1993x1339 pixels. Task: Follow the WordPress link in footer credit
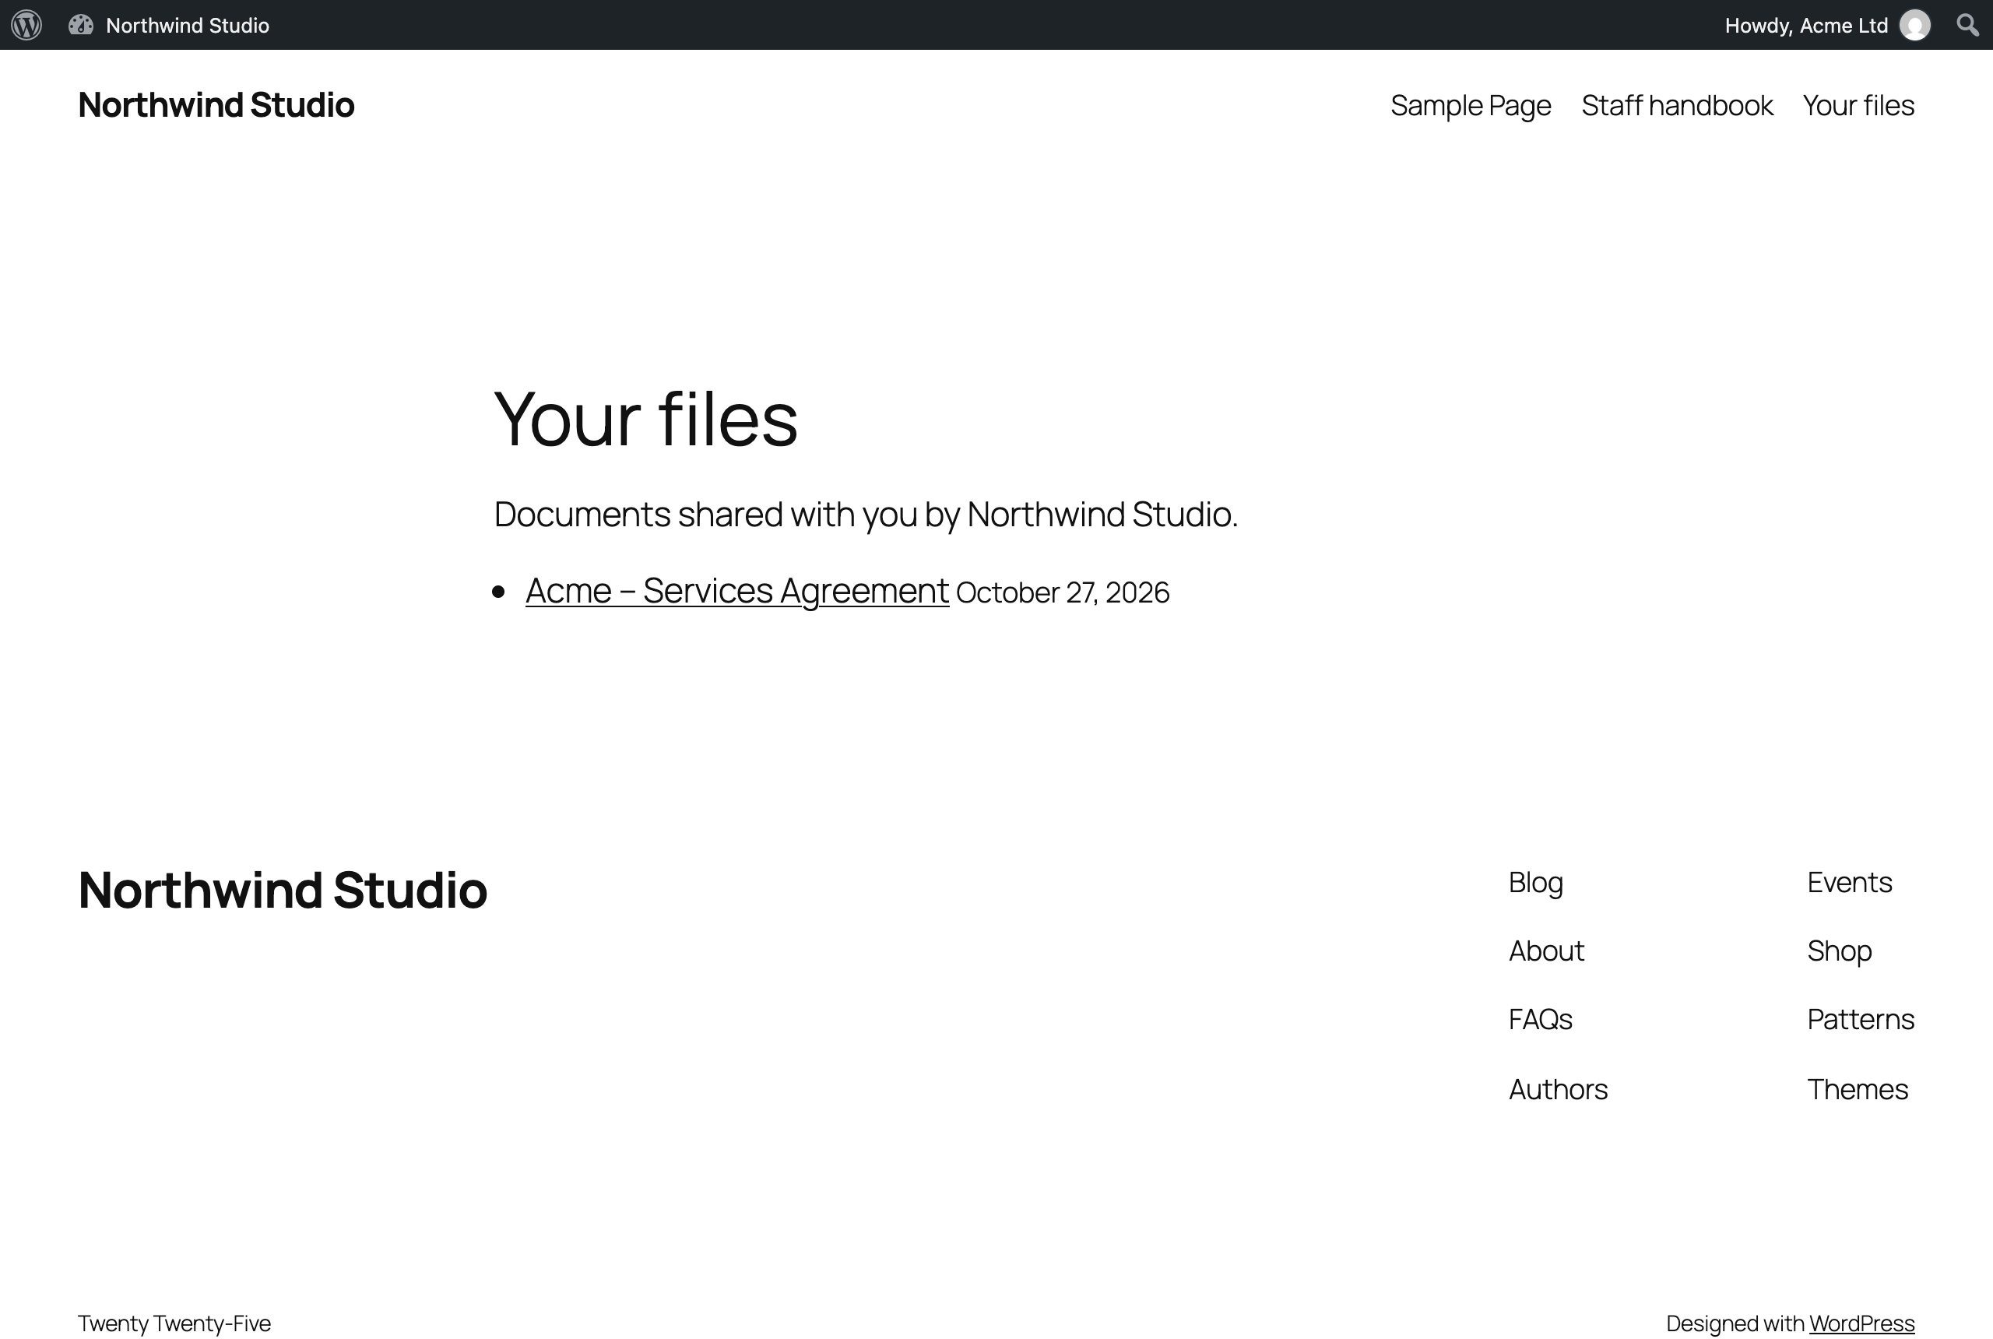tap(1861, 1323)
